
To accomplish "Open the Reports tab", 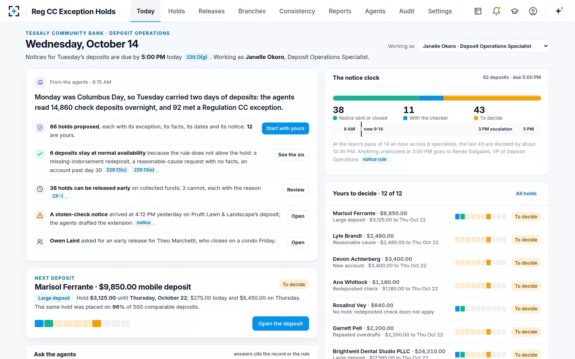I will coord(340,11).
